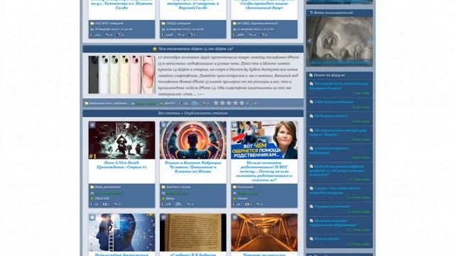Open forum topic Где выгоднее ставки?
The image size is (455, 256).
click(331, 116)
